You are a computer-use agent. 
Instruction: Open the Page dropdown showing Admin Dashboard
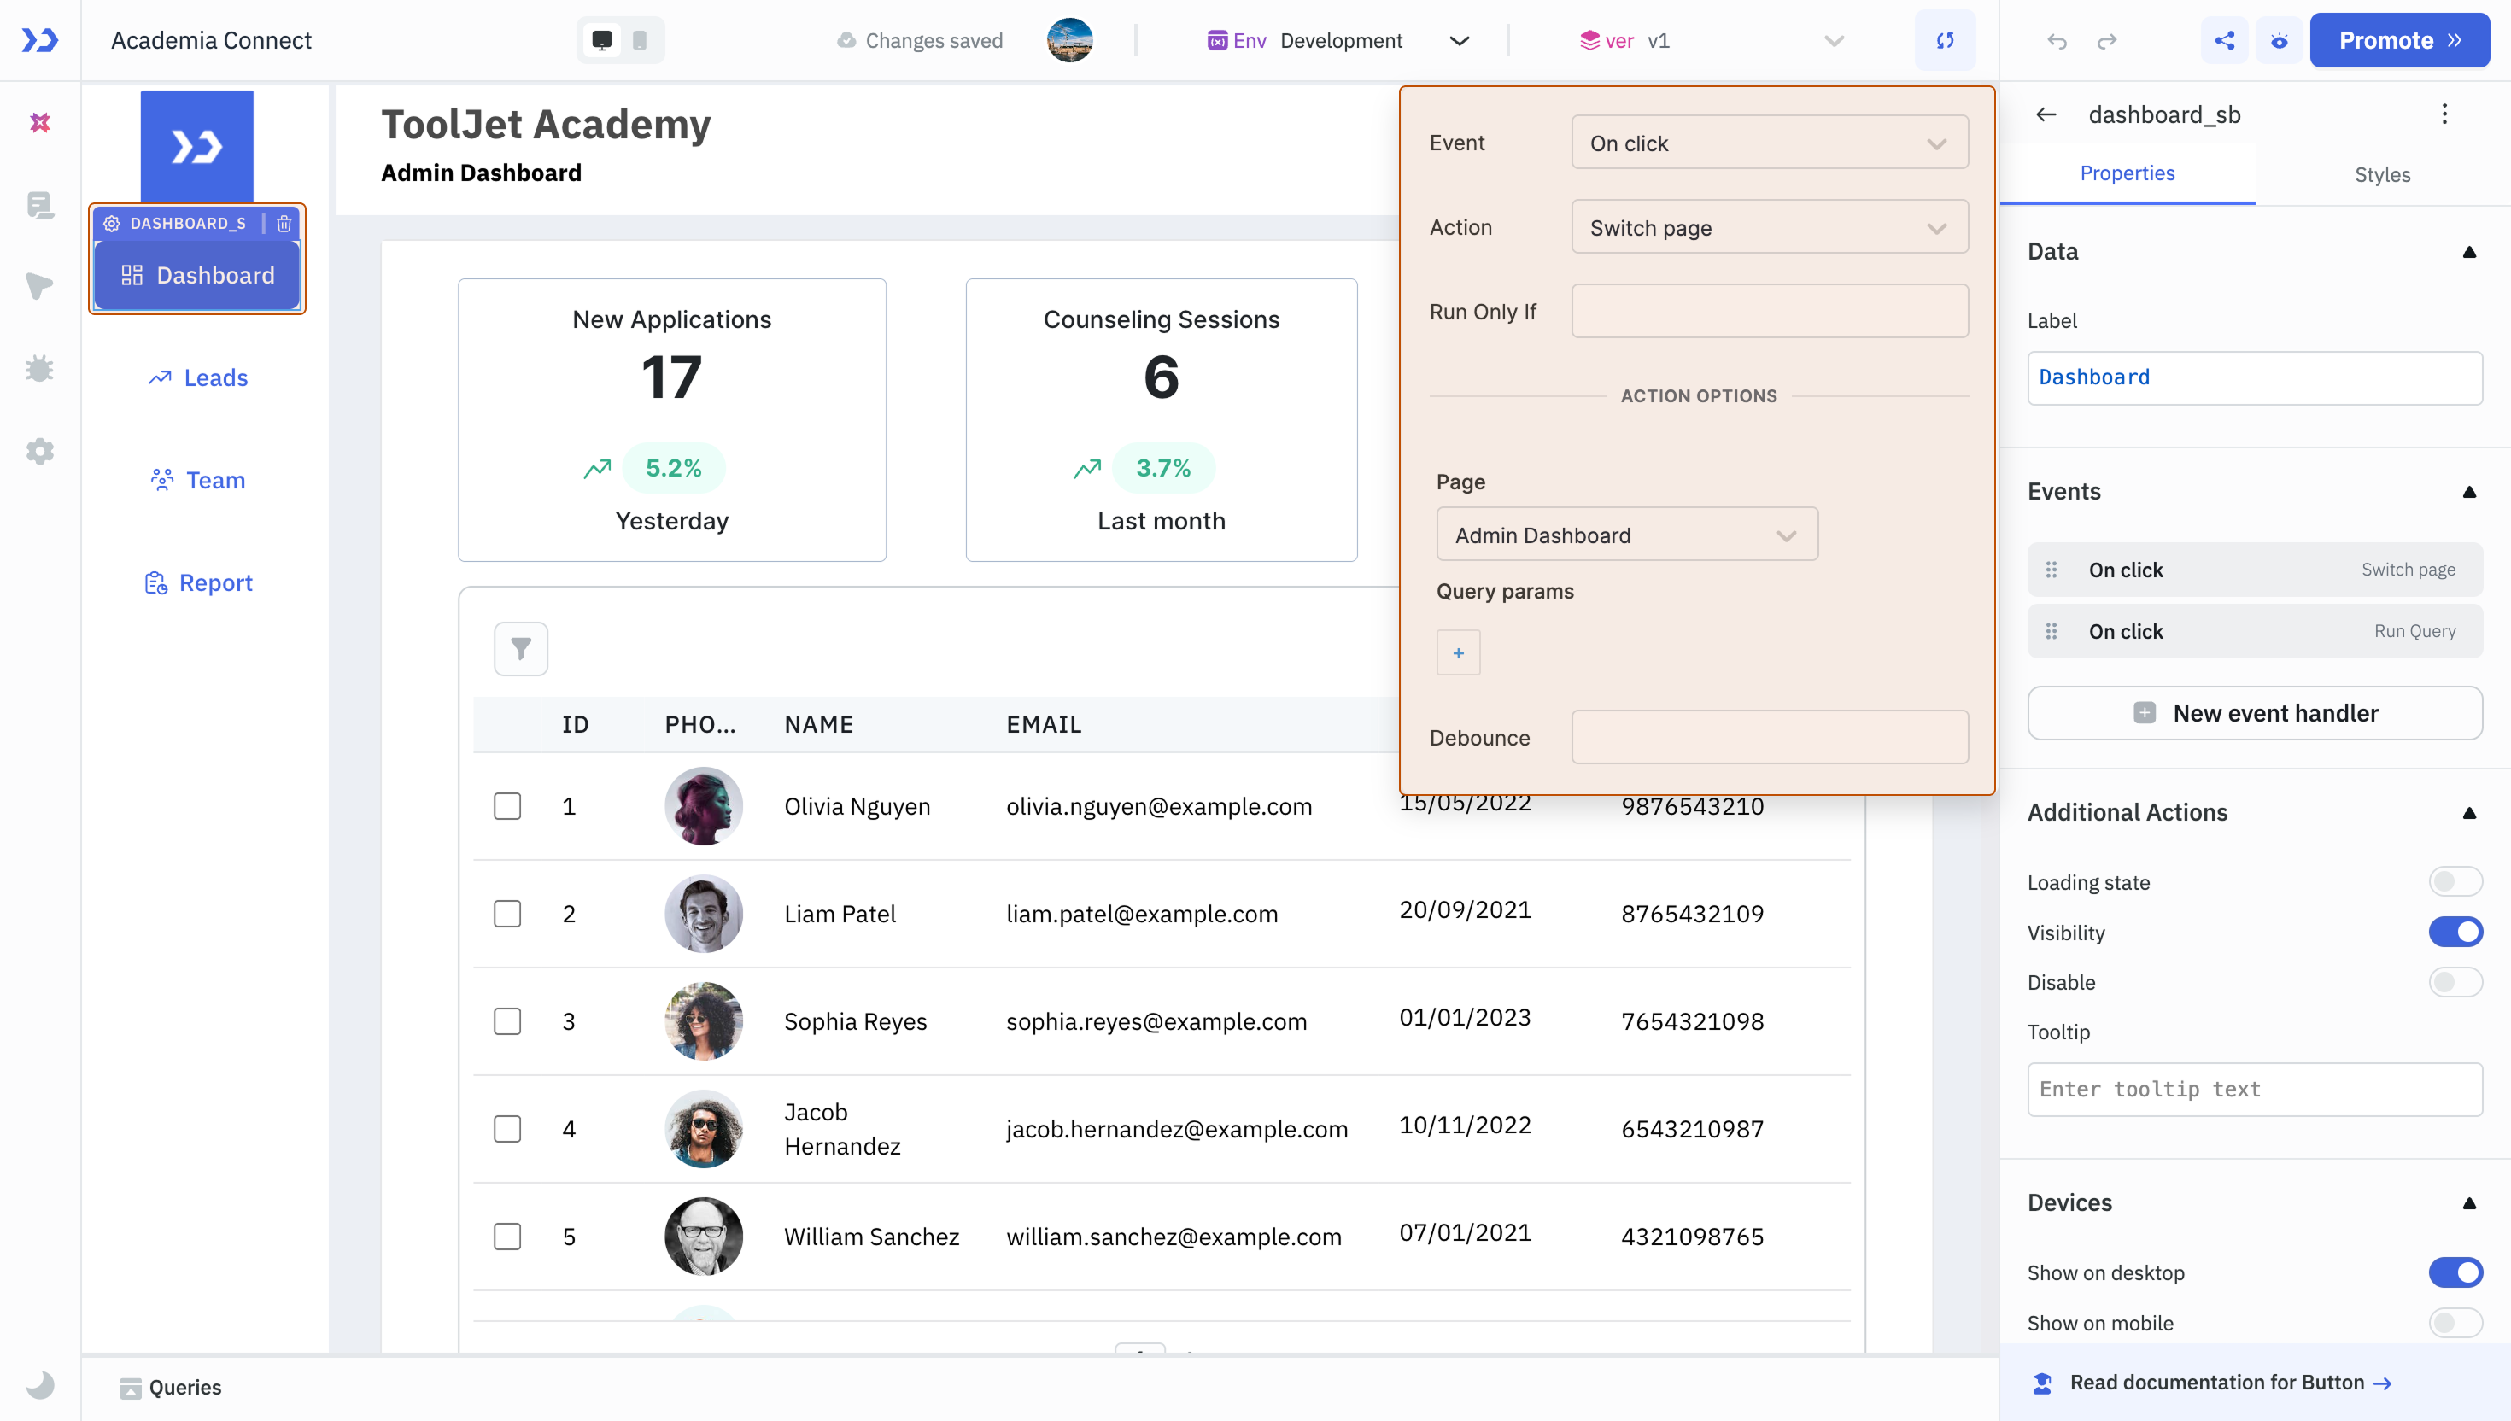[x=1626, y=535]
